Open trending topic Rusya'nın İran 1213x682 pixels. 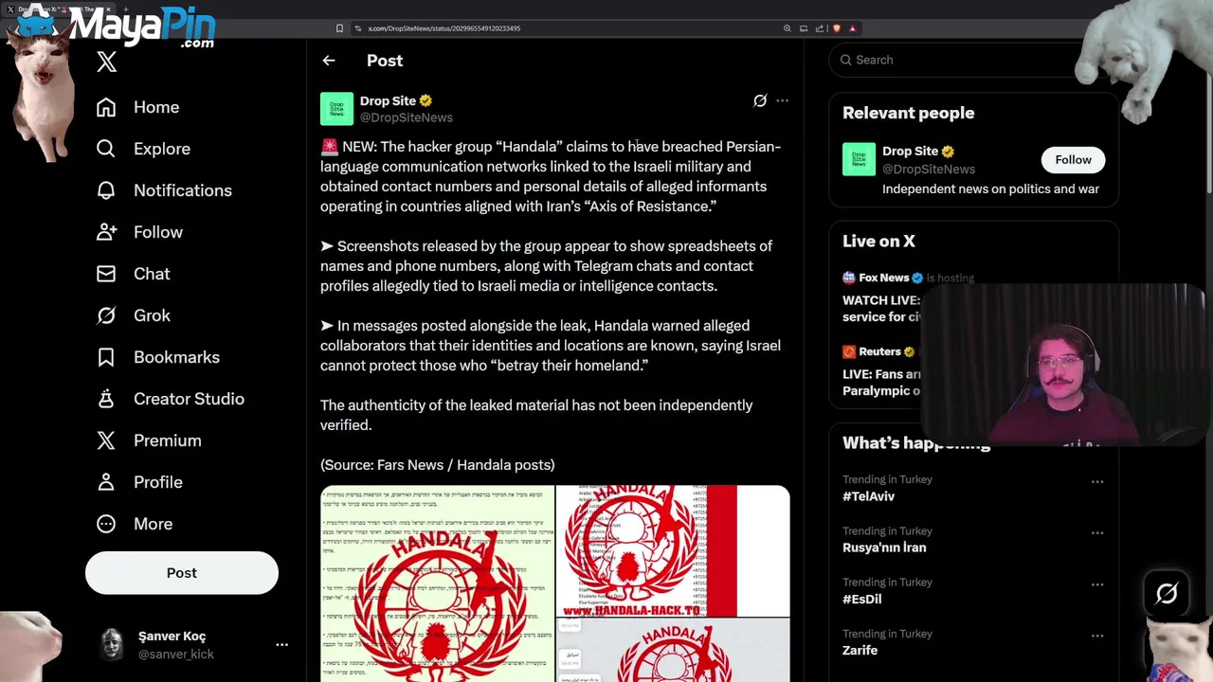(884, 547)
